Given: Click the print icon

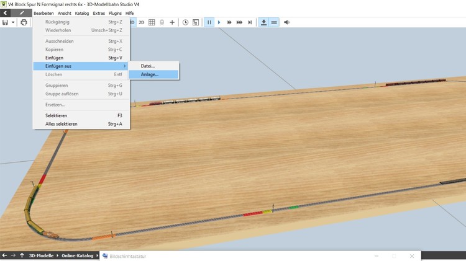Looking at the screenshot, I should [x=24, y=22].
